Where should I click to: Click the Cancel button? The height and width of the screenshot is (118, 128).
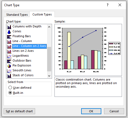[114, 111]
